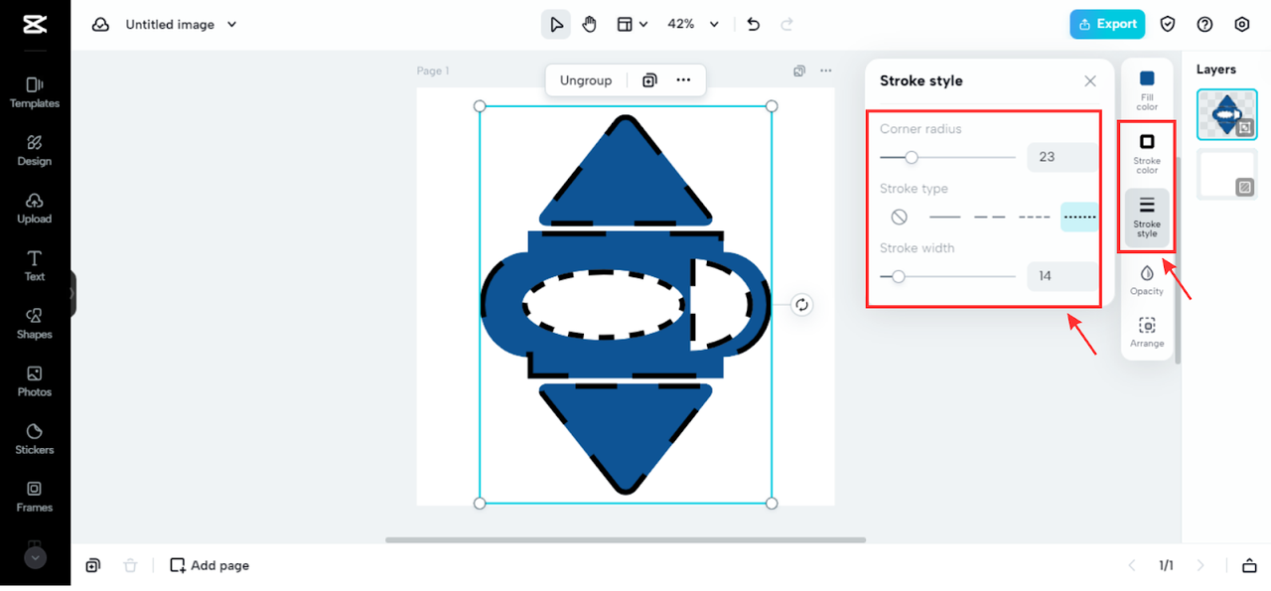Click Ungroup in the floating toolbar
The height and width of the screenshot is (591, 1271).
(586, 80)
